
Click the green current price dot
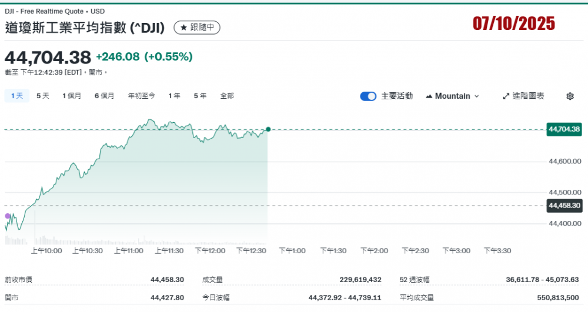pyautogui.click(x=268, y=129)
